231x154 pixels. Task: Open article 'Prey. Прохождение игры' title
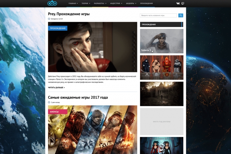tap(69, 14)
